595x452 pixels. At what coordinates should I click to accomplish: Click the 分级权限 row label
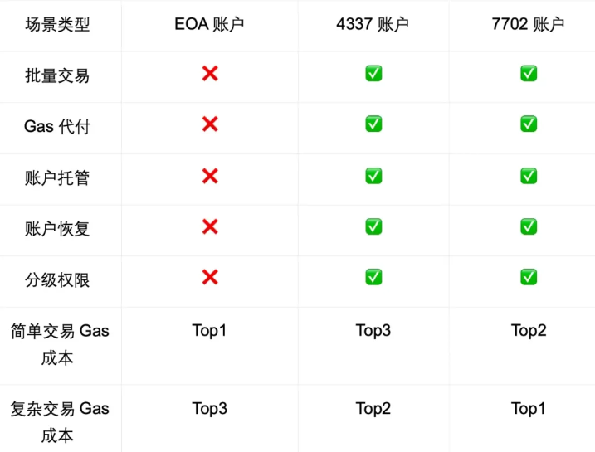pyautogui.click(x=57, y=279)
